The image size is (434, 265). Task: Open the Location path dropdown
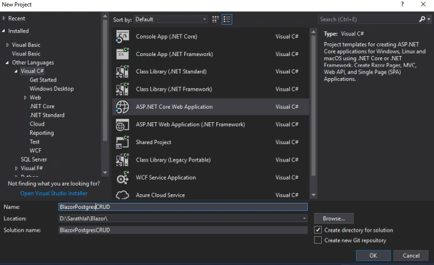pyautogui.click(x=304, y=218)
